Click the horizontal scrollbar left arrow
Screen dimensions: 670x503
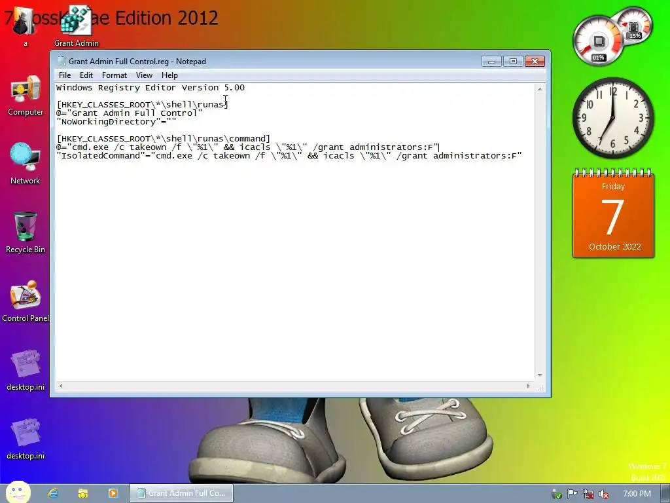61,386
